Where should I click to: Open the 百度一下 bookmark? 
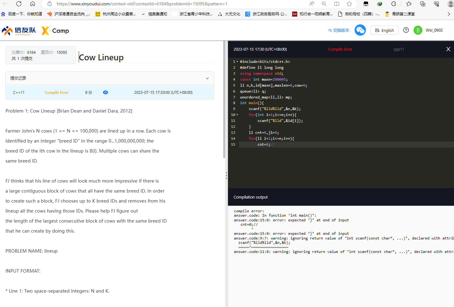pos(22,14)
